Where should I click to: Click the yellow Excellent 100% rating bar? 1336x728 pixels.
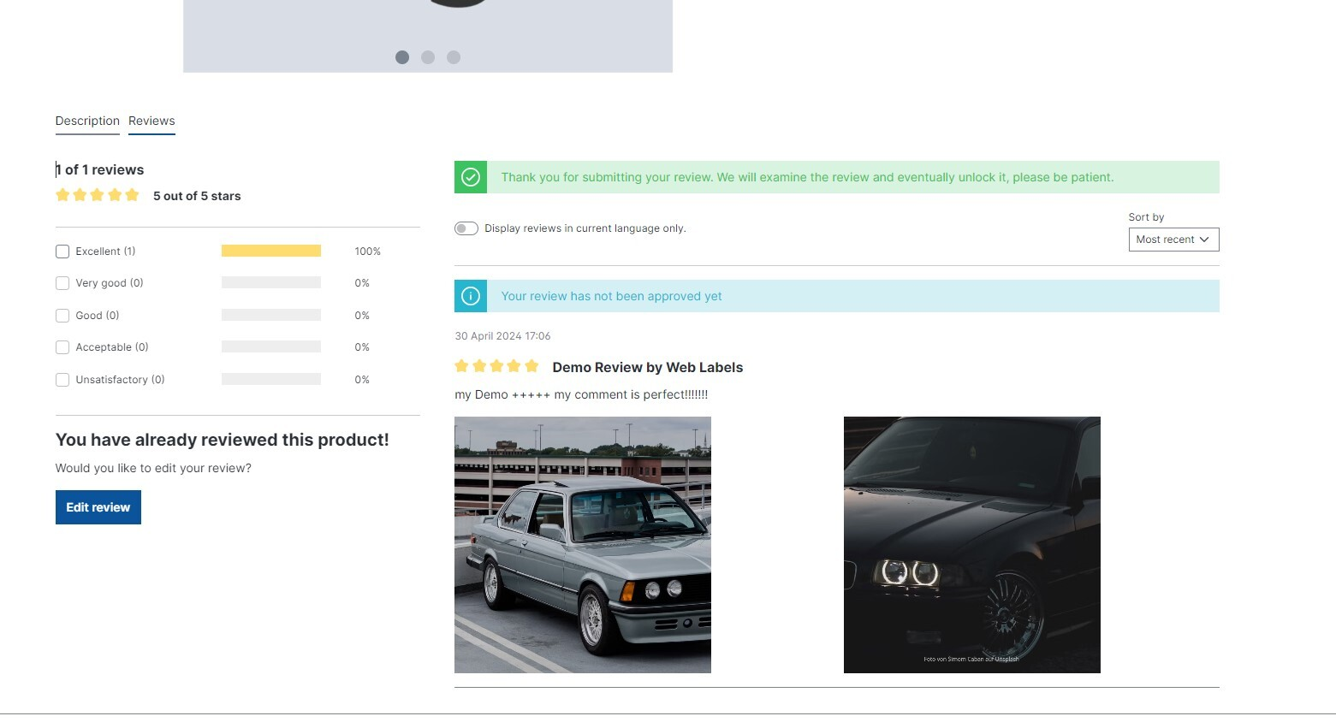point(270,251)
